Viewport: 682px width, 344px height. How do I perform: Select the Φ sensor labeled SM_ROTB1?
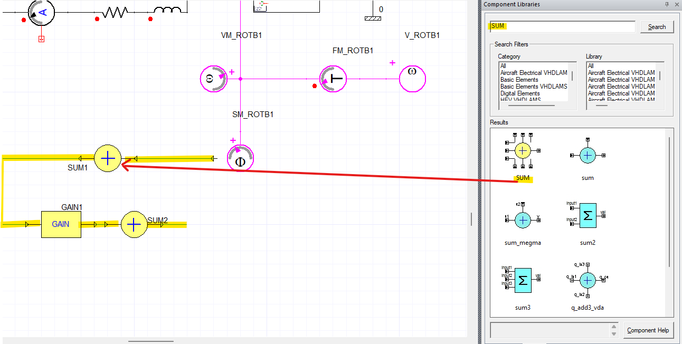240,157
